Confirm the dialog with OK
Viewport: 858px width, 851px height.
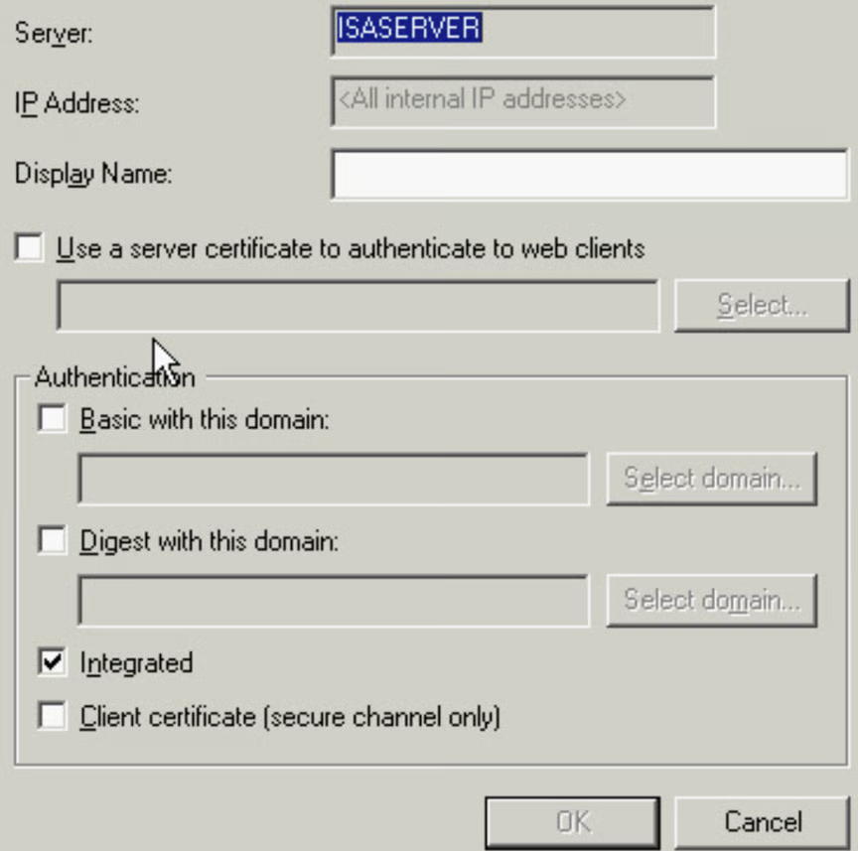pos(572,822)
